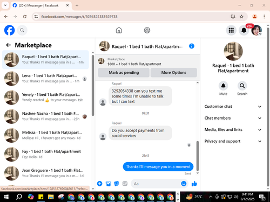Select the Messenger | Facebook tab
Image resolution: width=270 pixels, height=202 pixels.
point(41,5)
